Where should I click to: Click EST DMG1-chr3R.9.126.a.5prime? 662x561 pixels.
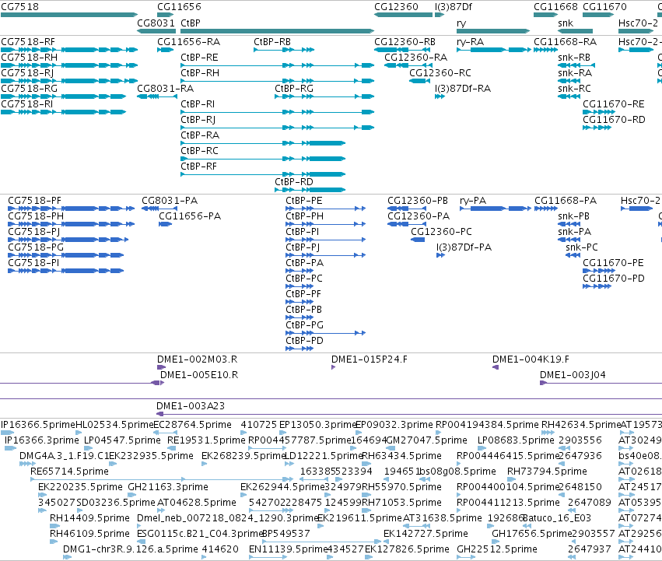pos(68,557)
